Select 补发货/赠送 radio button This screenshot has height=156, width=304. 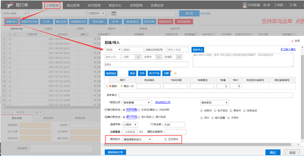click(x=139, y=110)
